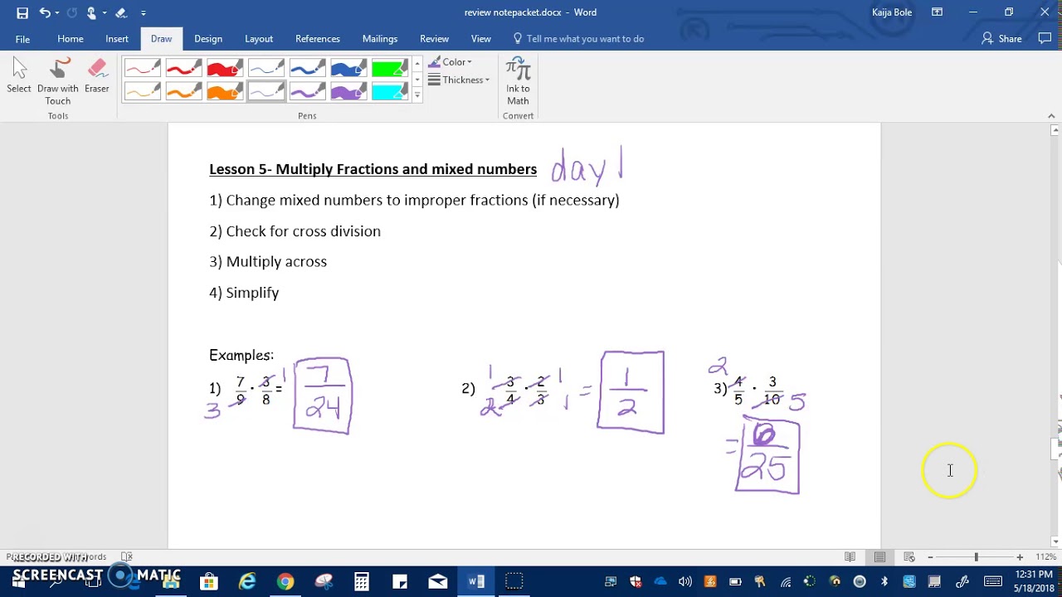Image resolution: width=1062 pixels, height=597 pixels.
Task: Click Ink to Math converter
Action: [518, 82]
